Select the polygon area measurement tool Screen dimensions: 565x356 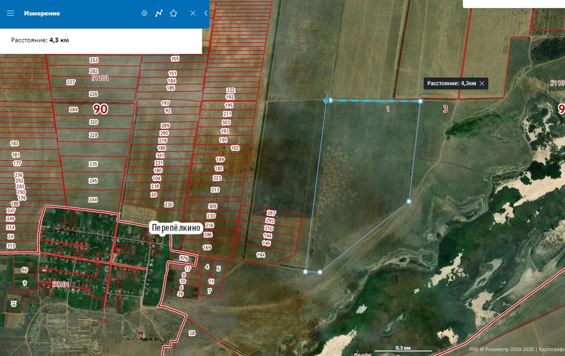[x=174, y=13]
